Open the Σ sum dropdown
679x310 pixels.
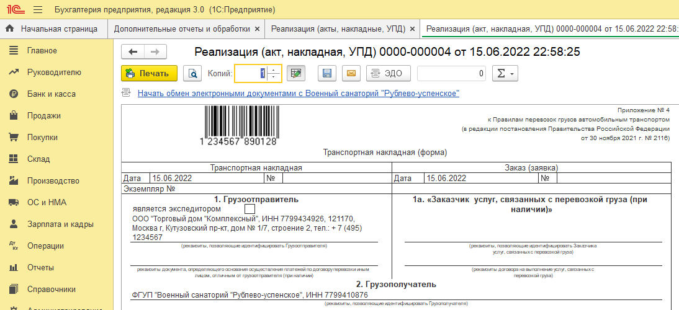coord(505,74)
